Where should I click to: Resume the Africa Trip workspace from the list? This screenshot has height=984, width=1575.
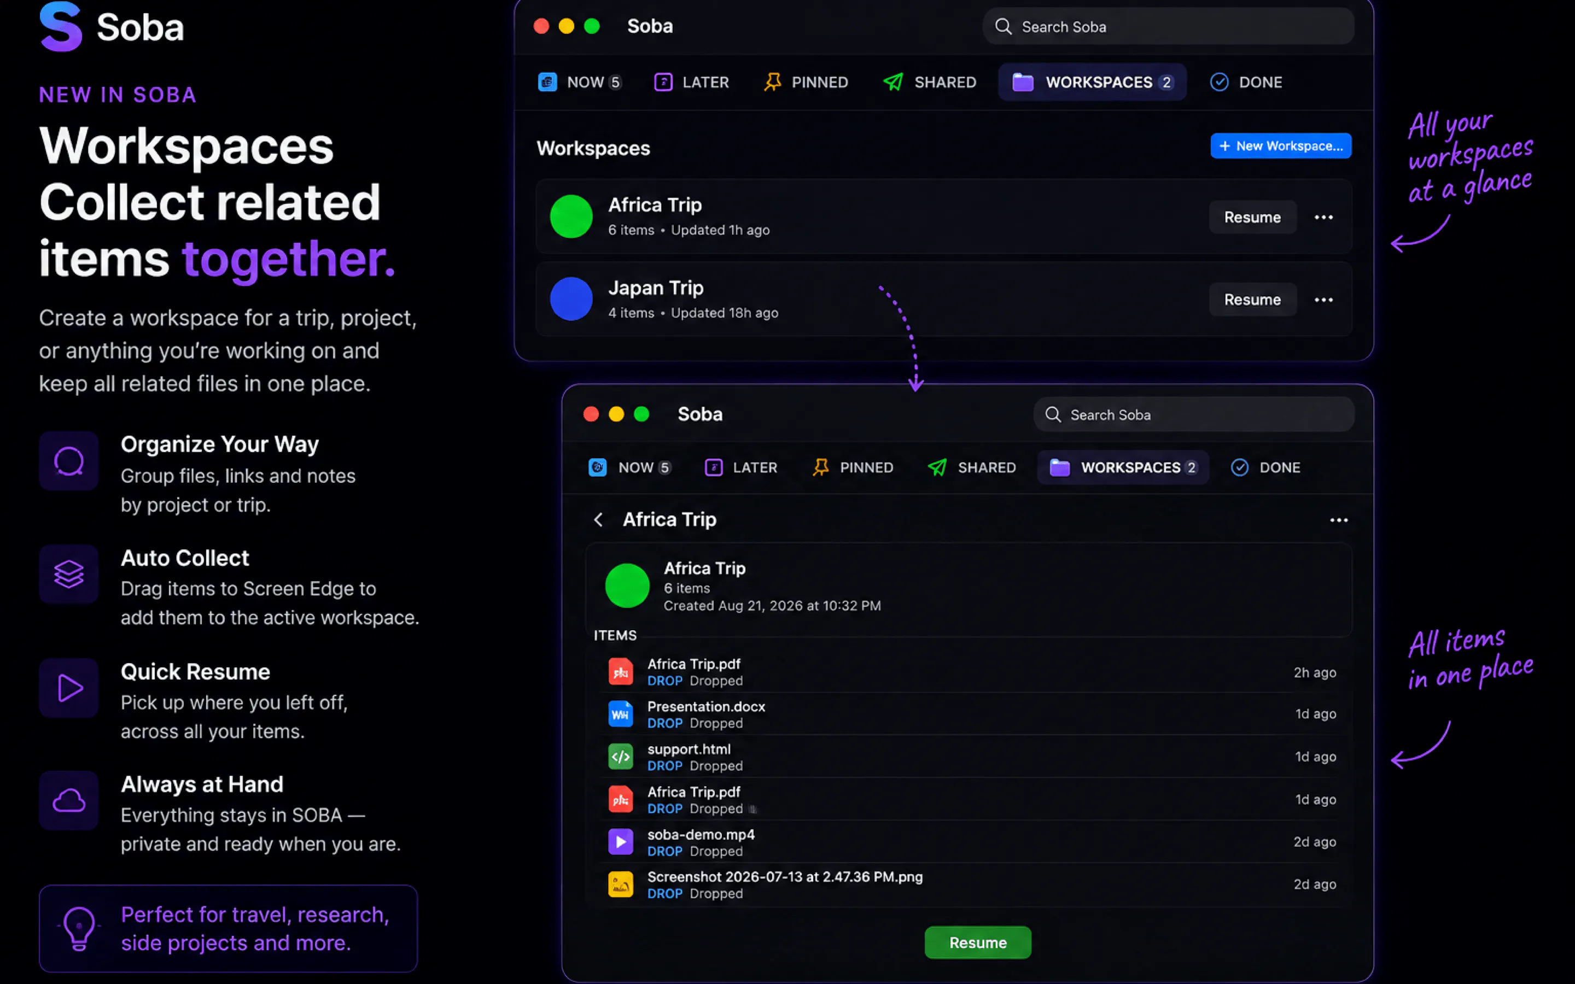pyautogui.click(x=1252, y=218)
